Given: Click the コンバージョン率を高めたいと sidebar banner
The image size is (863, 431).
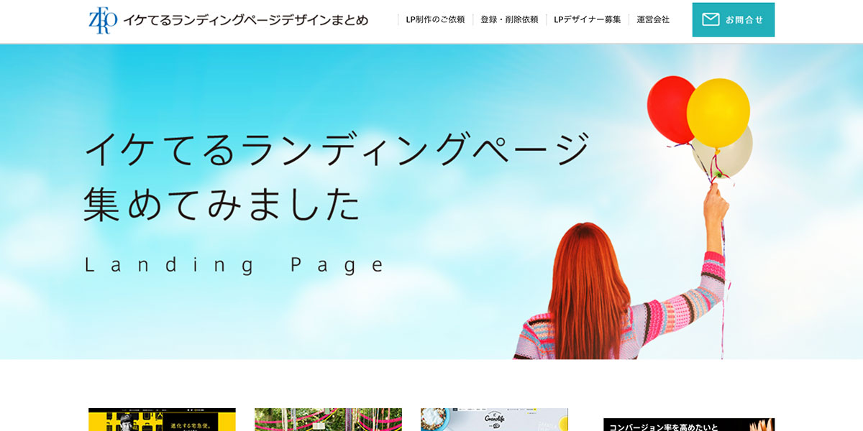Looking at the screenshot, I should (688, 424).
